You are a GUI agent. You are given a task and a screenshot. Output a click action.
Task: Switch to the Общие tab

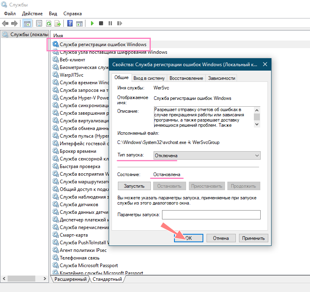pos(122,77)
